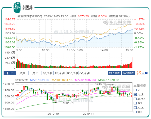This screenshot has height=119, width=151.
Task: Click the 拉长K线 button
Action: pyautogui.click(x=114, y=73)
